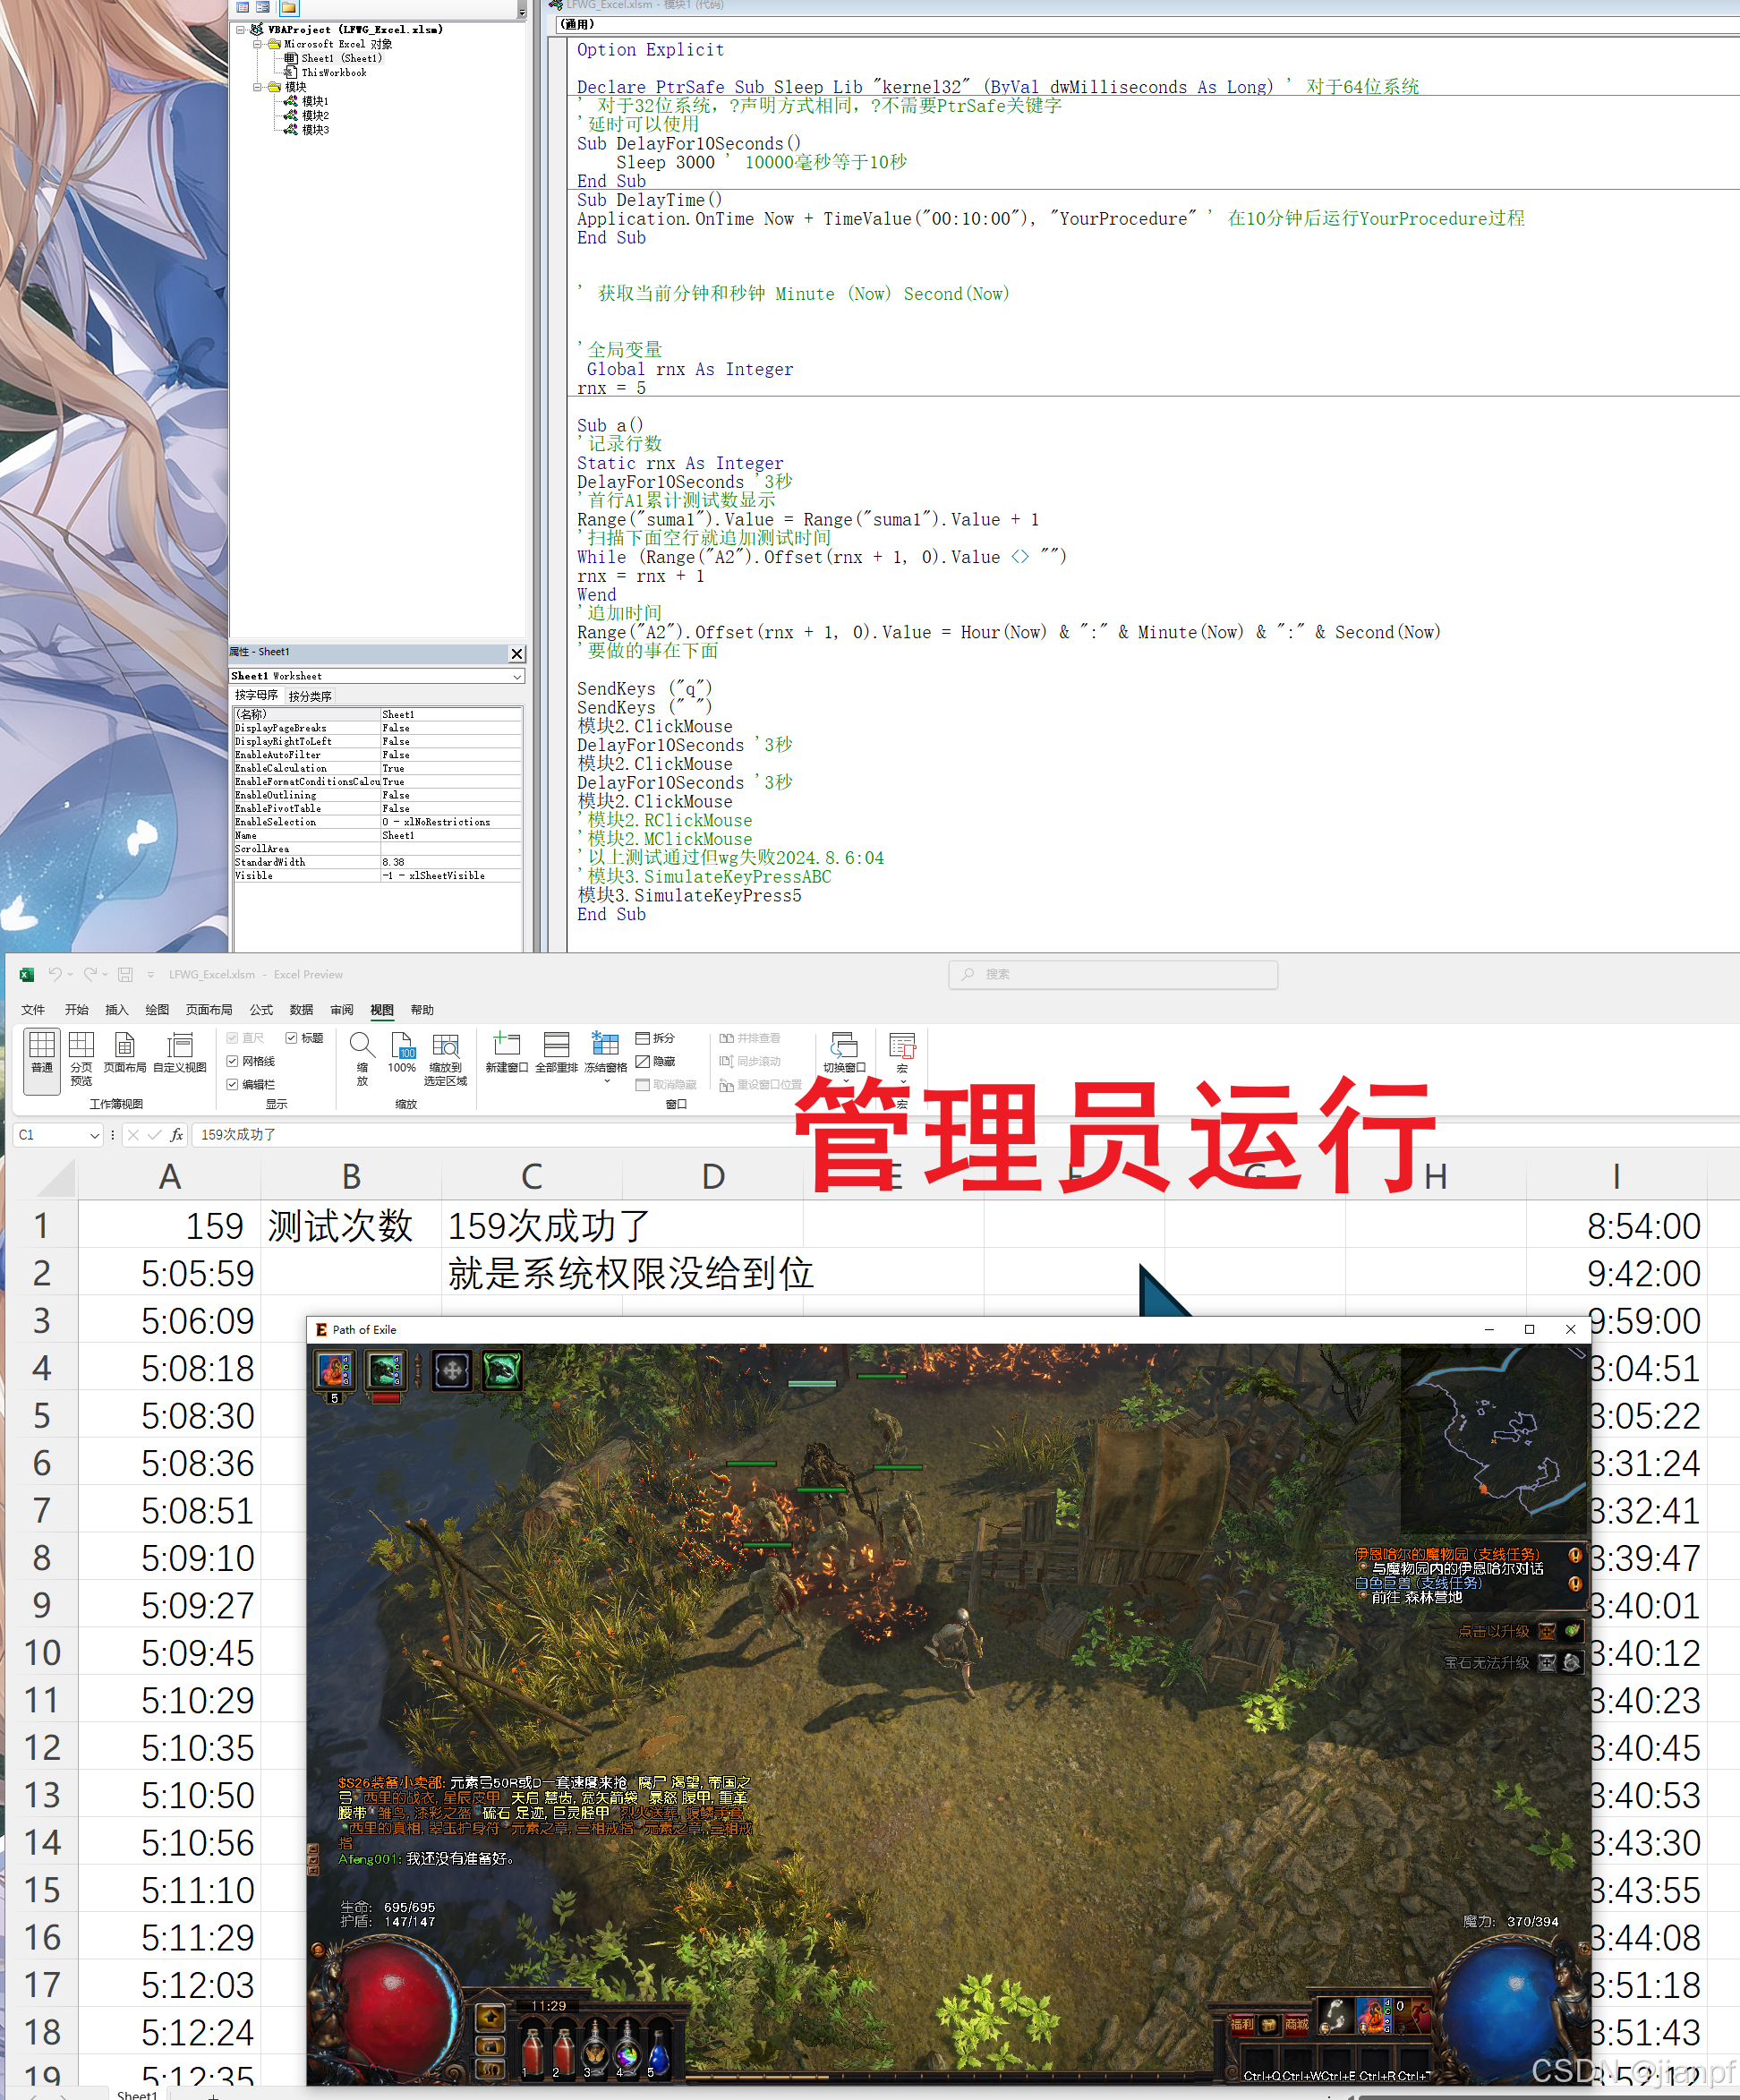Click 拆分 split window button
The width and height of the screenshot is (1740, 2100).
[655, 1038]
